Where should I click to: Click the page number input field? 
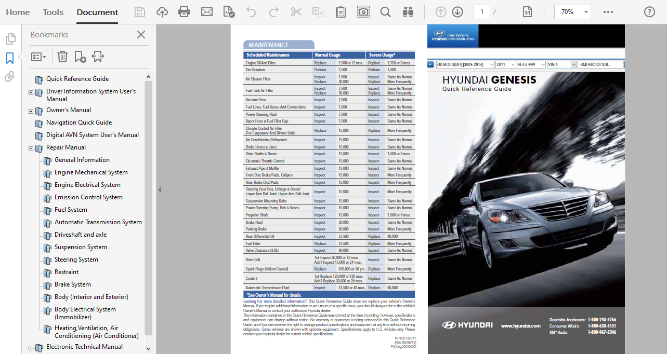[x=481, y=12]
